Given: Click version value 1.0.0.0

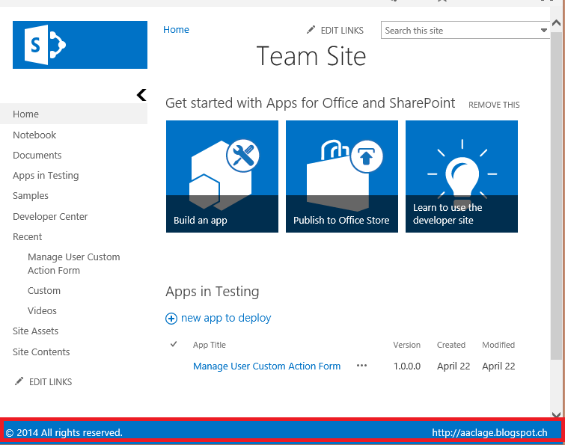Looking at the screenshot, I should click(407, 366).
